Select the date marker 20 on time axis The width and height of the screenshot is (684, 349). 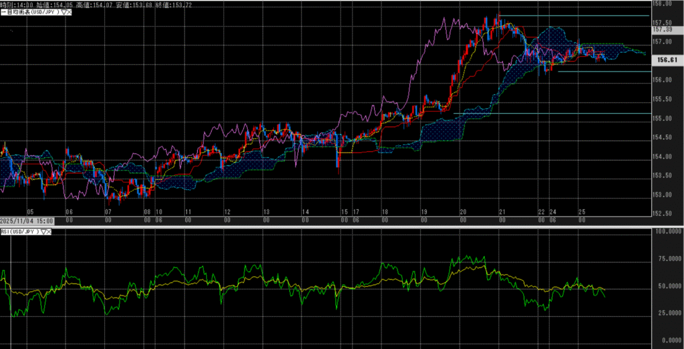(463, 211)
